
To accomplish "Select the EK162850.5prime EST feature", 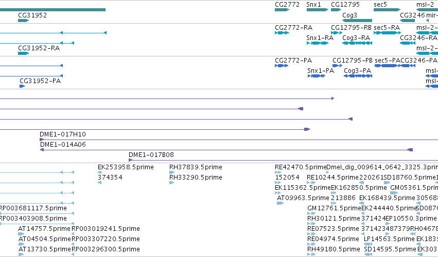I will pyautogui.click(x=334, y=193).
